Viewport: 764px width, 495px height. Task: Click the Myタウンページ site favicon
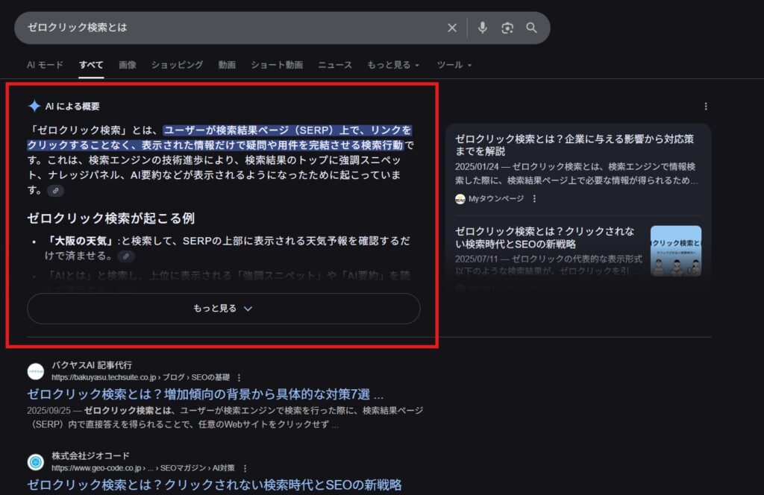(x=460, y=199)
